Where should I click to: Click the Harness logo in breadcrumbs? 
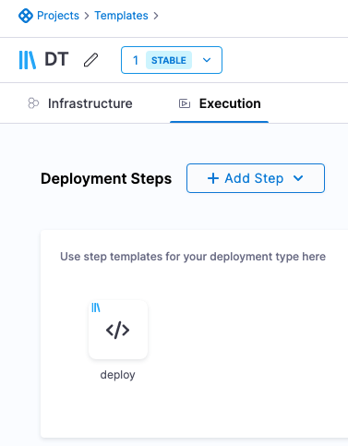26,16
